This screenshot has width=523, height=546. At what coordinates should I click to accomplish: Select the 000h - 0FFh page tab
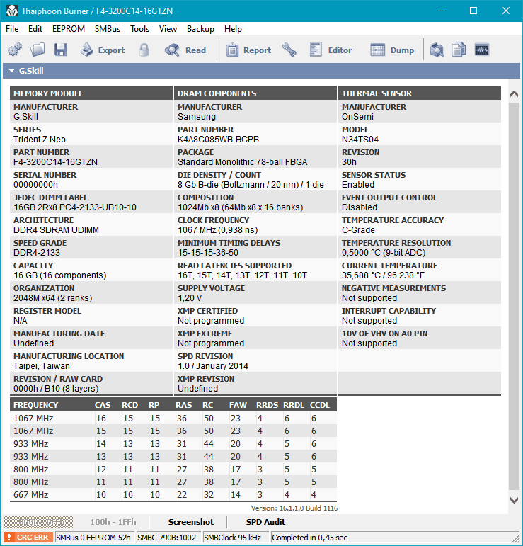(x=39, y=522)
